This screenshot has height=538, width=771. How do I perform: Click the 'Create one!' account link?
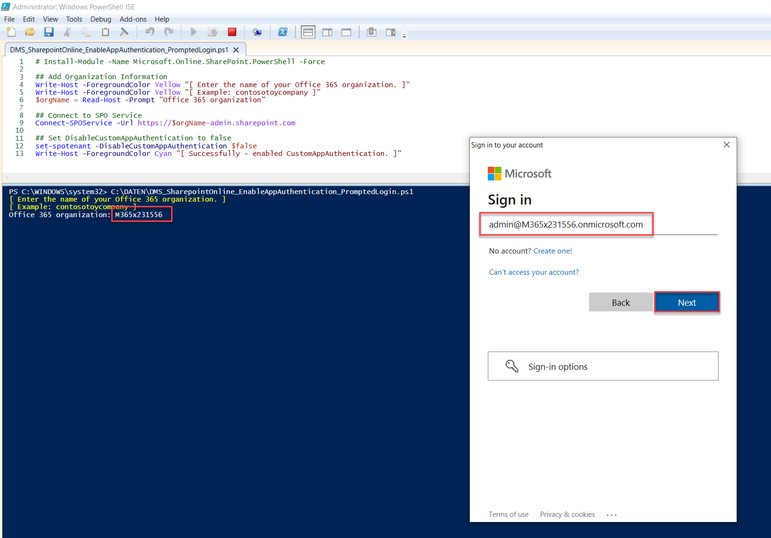click(x=552, y=251)
